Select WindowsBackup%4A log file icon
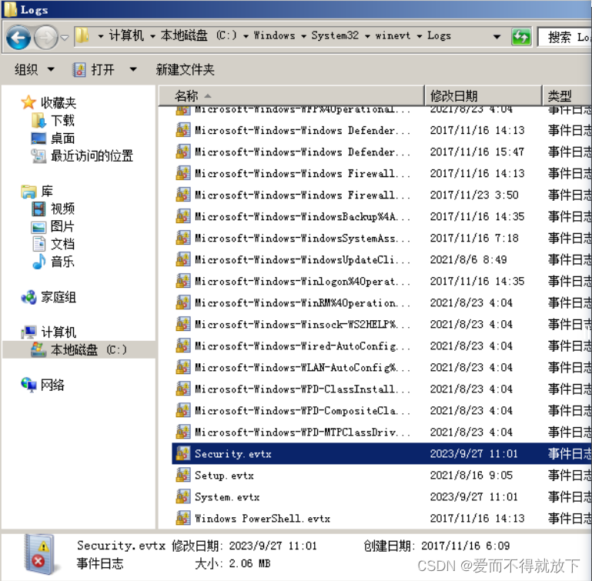This screenshot has height=581, width=592. tap(183, 216)
